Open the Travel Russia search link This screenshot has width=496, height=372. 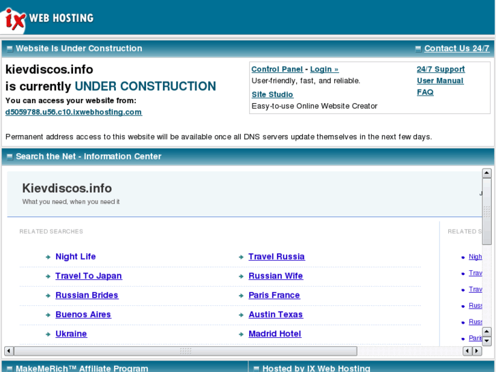tap(277, 257)
